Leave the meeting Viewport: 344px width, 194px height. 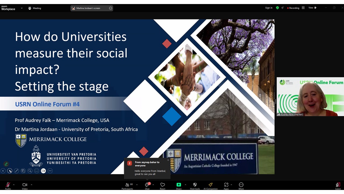338,185
